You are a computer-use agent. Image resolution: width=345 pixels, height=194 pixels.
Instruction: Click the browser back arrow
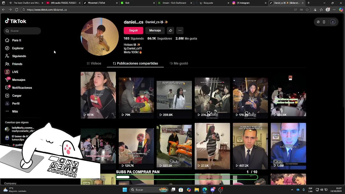tap(4, 10)
